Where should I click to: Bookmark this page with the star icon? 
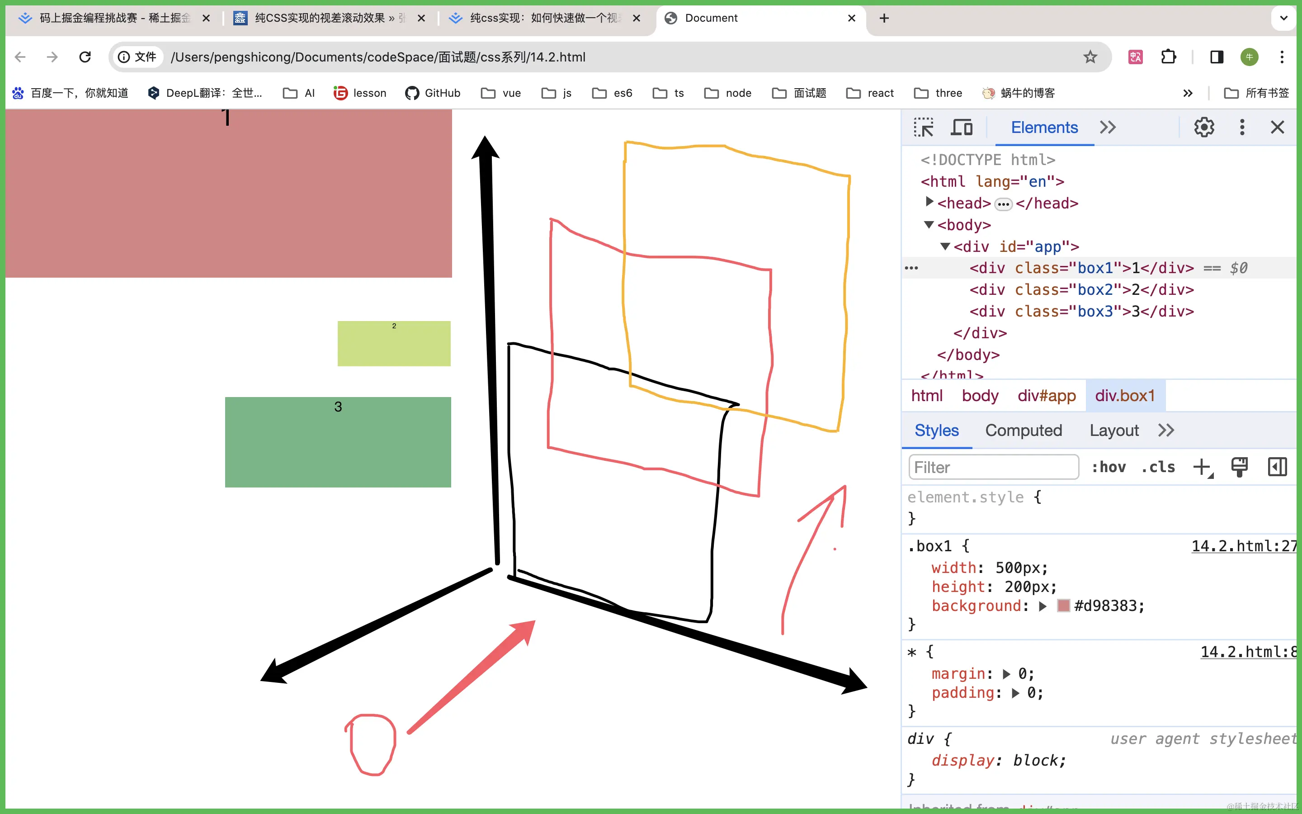pos(1090,57)
